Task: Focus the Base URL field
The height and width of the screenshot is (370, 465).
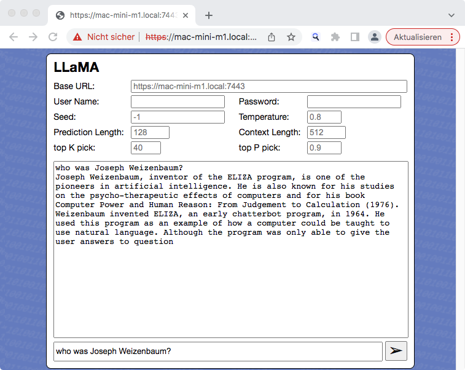Action: click(x=268, y=86)
